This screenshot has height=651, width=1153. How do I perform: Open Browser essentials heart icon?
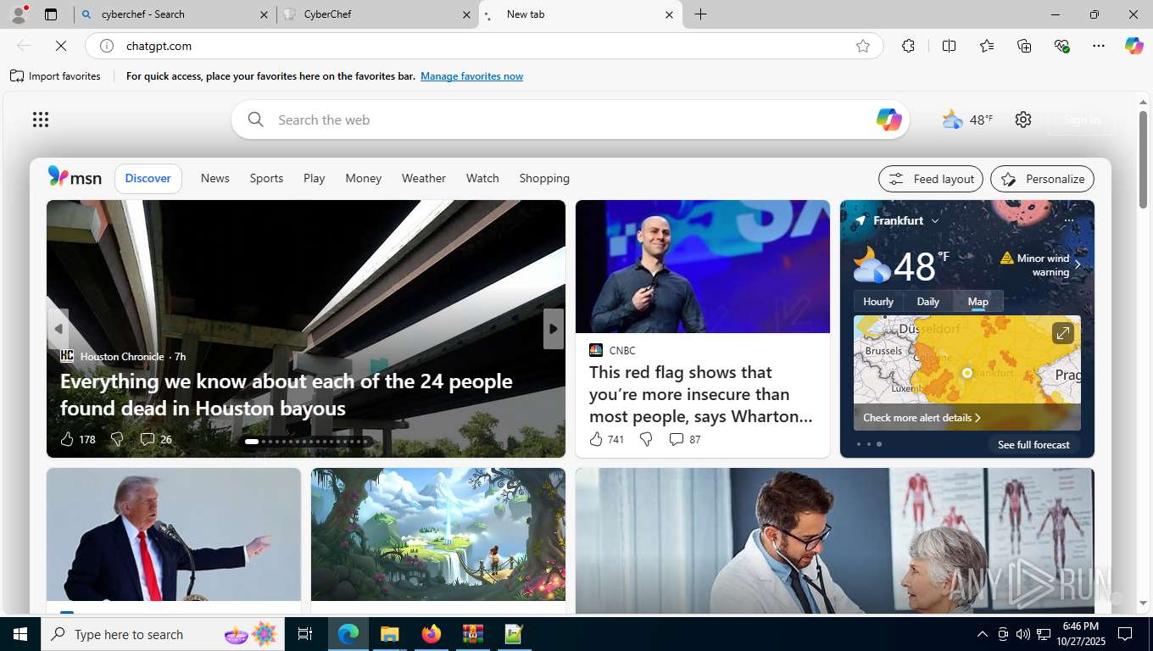[x=1061, y=46]
